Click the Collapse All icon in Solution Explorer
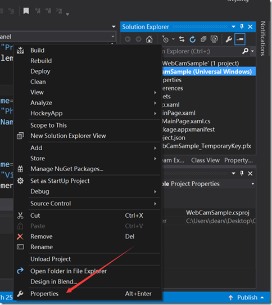 point(203,39)
